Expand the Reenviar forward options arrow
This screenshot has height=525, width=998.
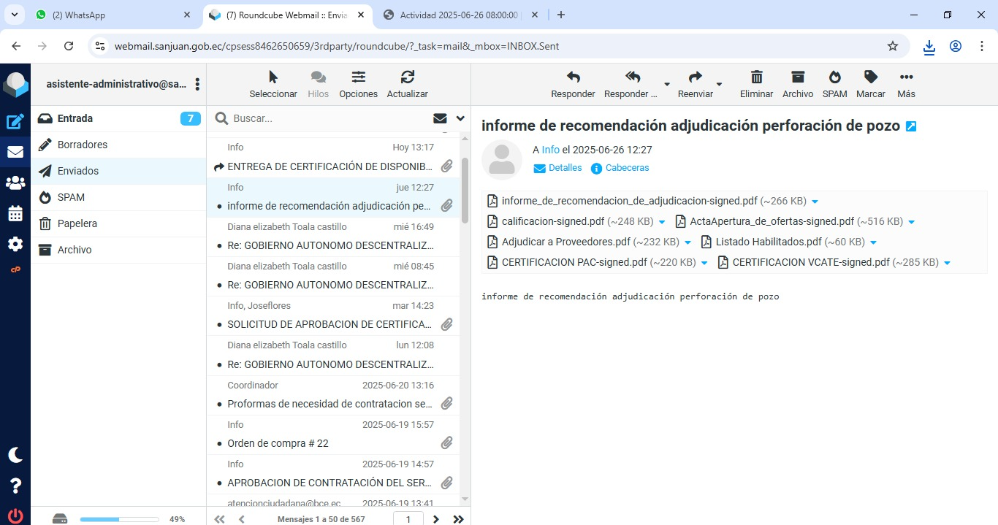coord(719,85)
